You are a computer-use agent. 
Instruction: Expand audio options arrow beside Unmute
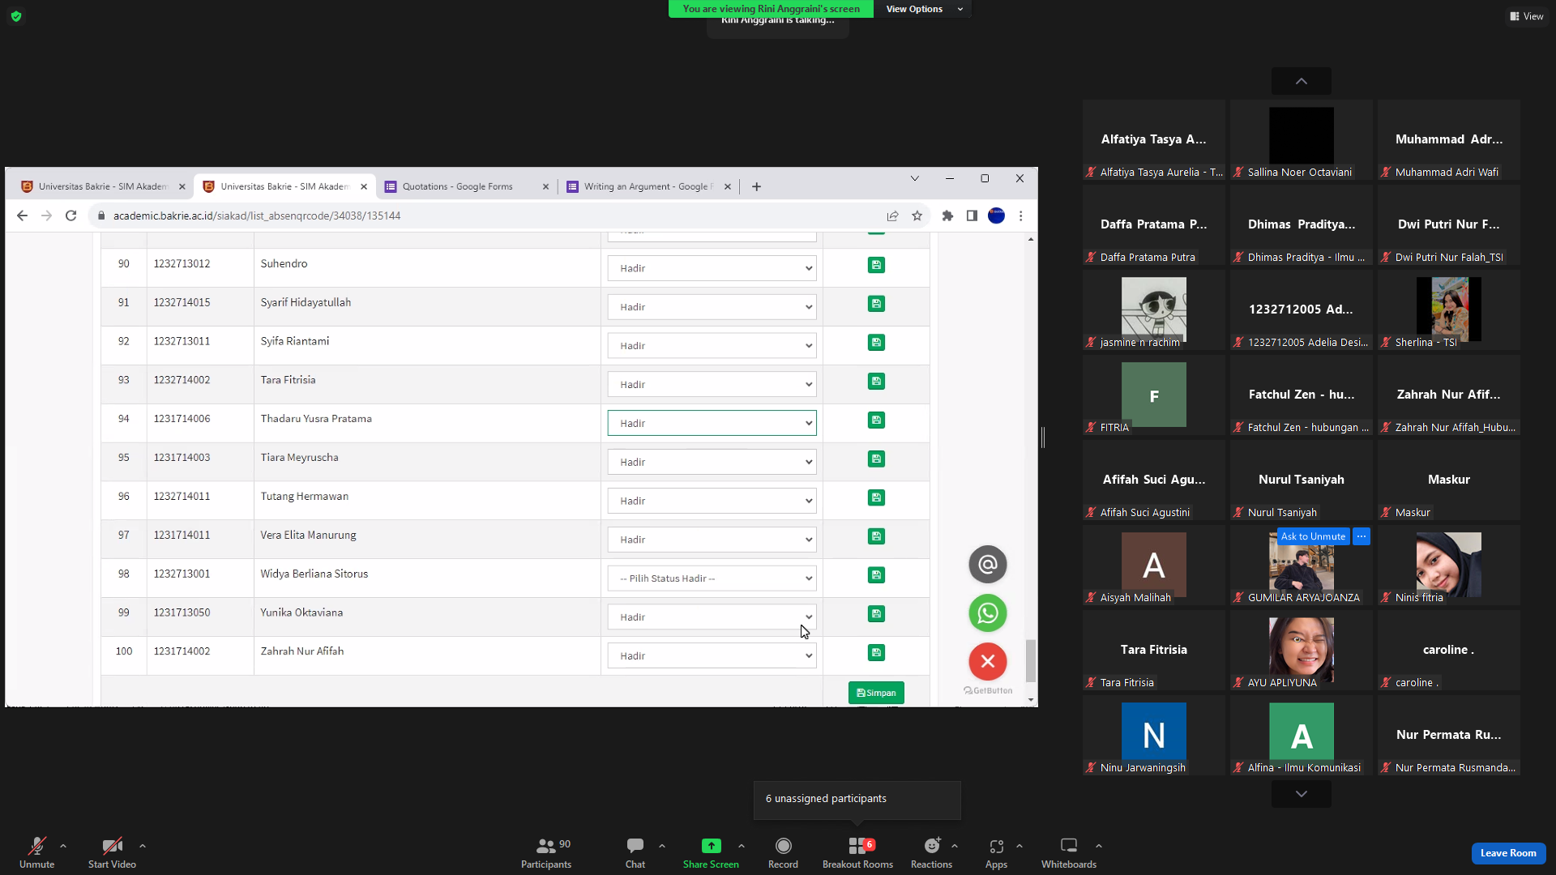[x=63, y=846]
